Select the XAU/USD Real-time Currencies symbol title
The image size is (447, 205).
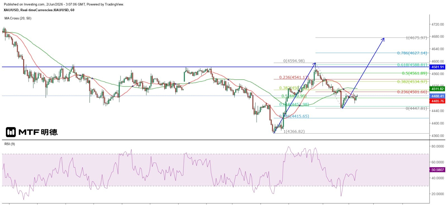tap(39, 10)
